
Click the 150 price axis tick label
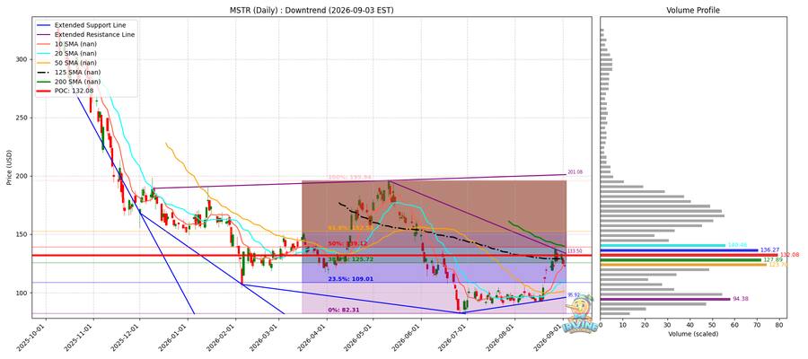click(23, 234)
